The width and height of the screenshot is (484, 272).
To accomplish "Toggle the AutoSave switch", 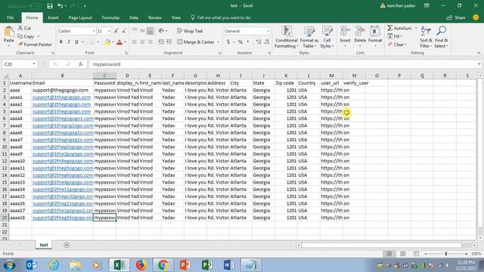I will click(x=36, y=6).
